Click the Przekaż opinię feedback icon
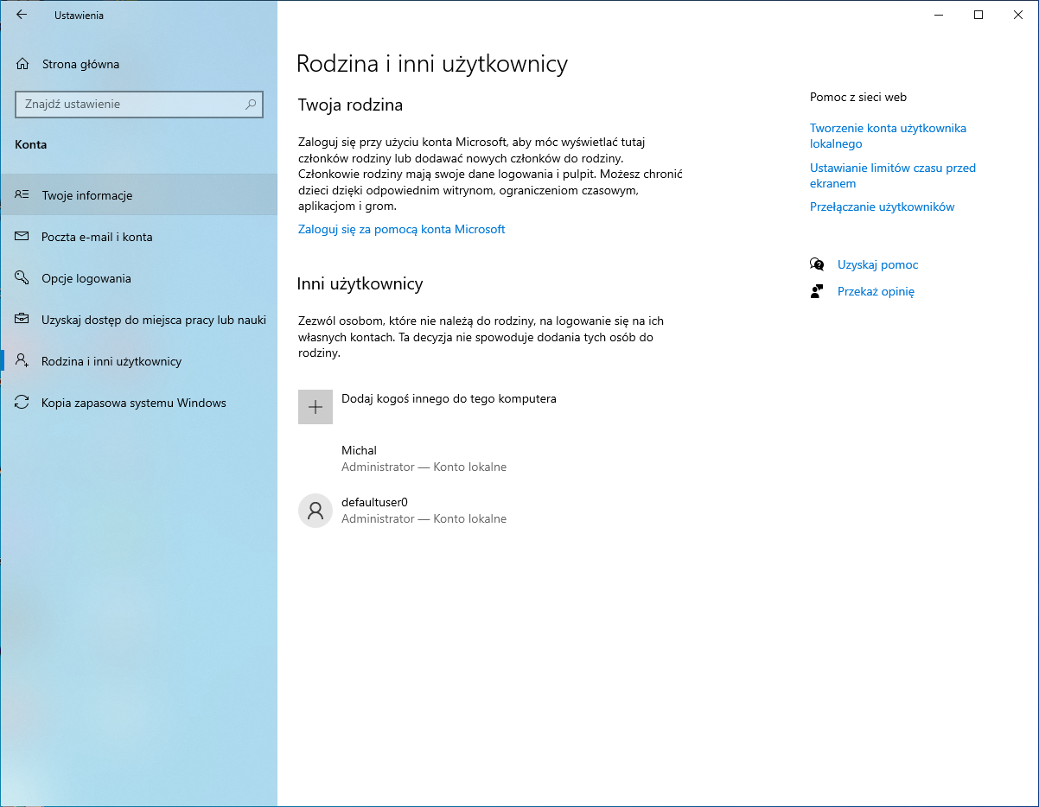Image resolution: width=1039 pixels, height=807 pixels. [817, 291]
